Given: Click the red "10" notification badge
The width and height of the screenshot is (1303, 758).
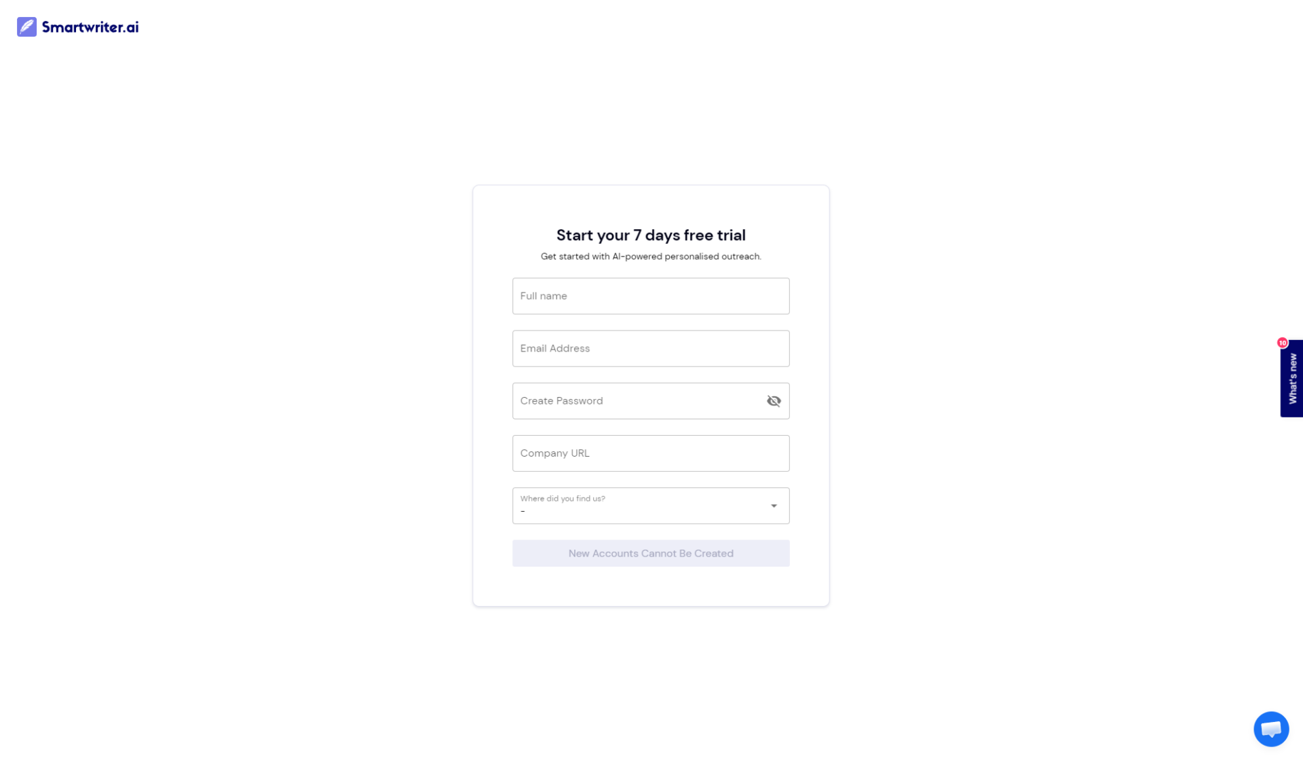Looking at the screenshot, I should point(1283,343).
